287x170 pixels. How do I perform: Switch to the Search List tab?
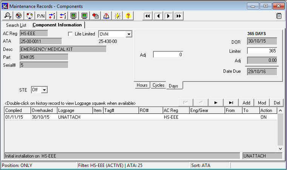[x=16, y=25]
